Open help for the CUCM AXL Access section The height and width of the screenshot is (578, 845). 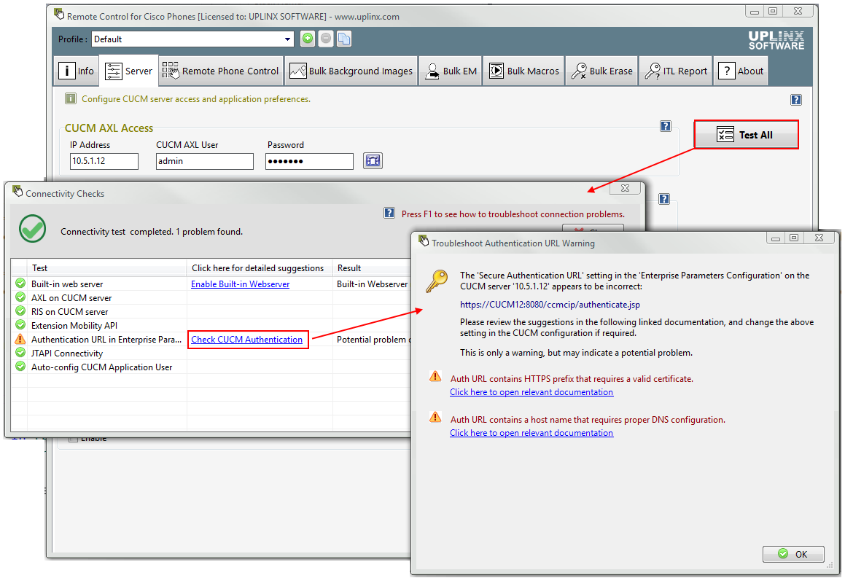click(x=666, y=126)
